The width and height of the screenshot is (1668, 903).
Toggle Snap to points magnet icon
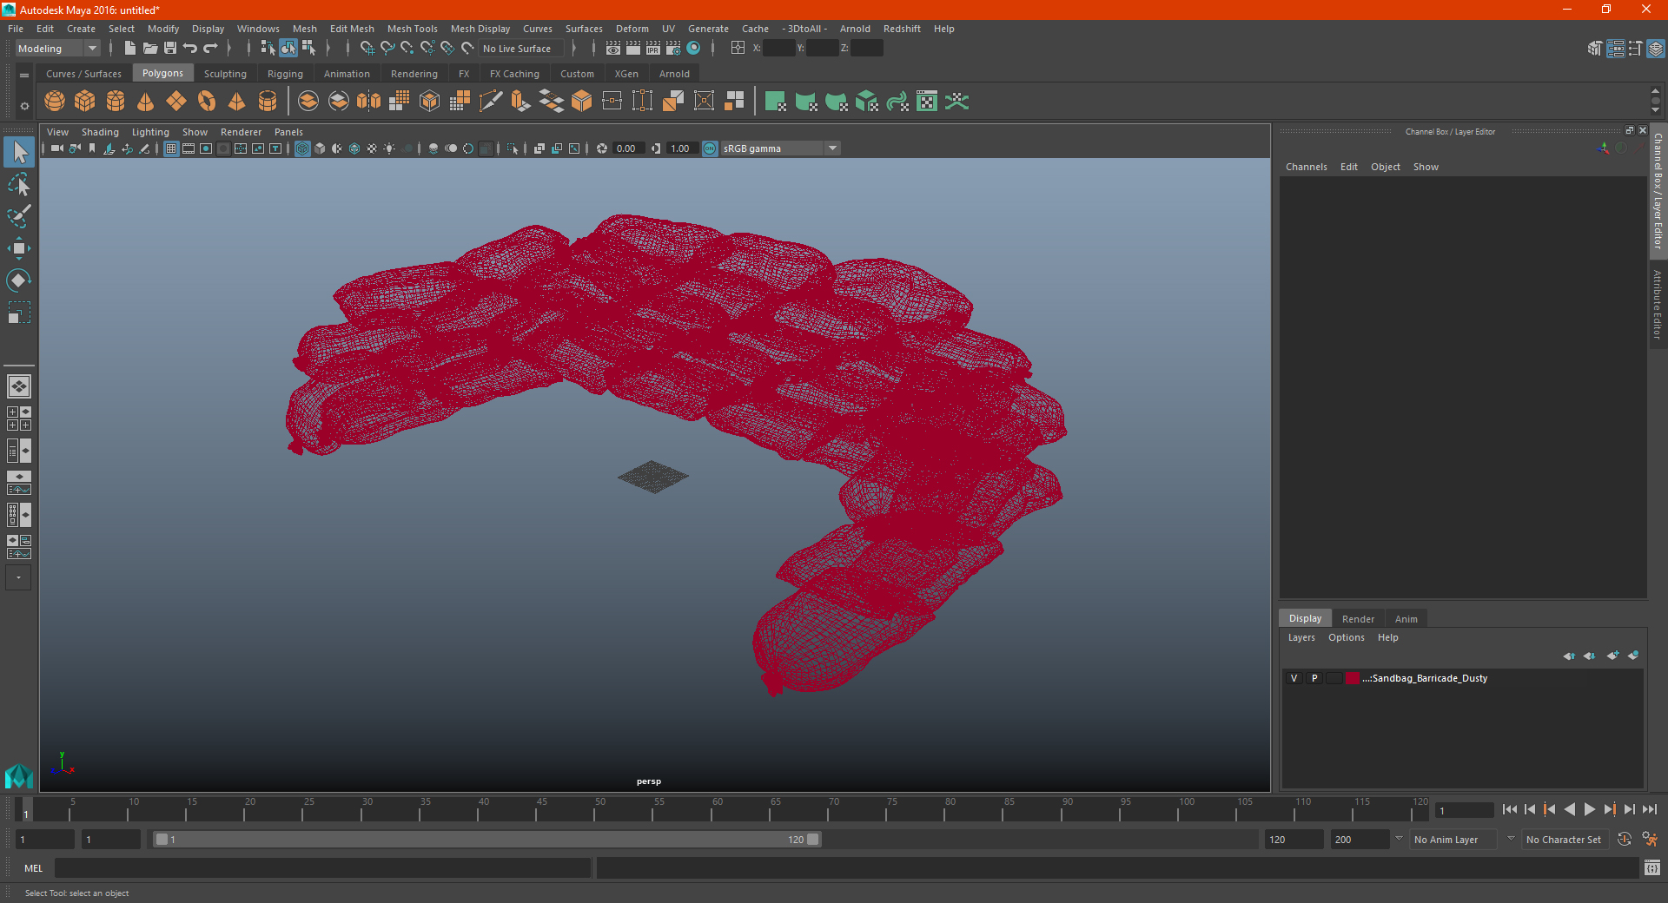pos(407,49)
